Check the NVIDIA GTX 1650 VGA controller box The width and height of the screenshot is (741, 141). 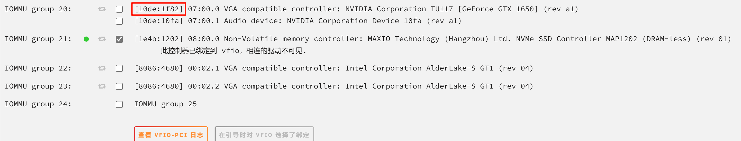click(119, 9)
